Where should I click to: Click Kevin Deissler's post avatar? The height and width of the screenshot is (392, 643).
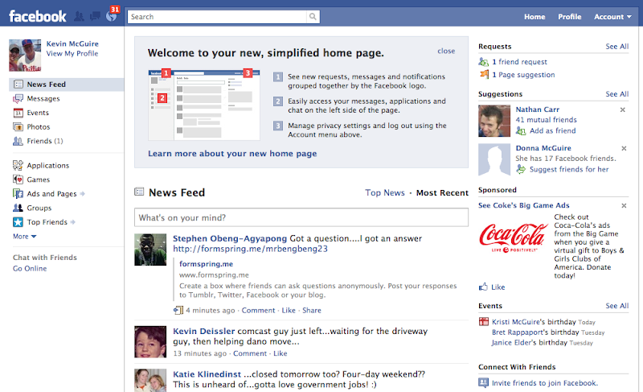(150, 342)
